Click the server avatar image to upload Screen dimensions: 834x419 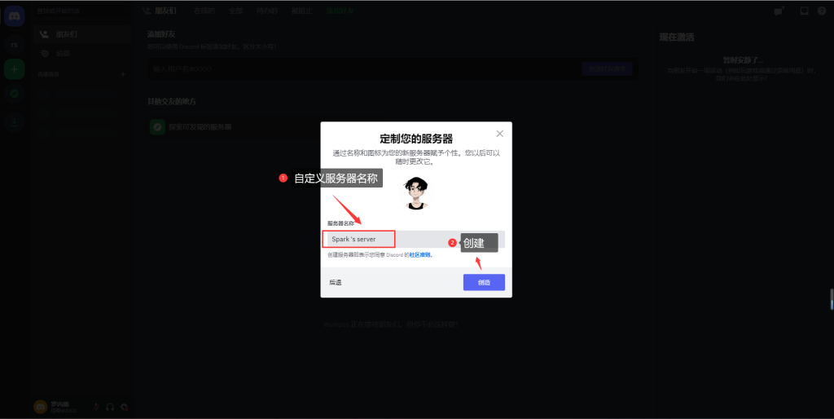[x=416, y=192]
